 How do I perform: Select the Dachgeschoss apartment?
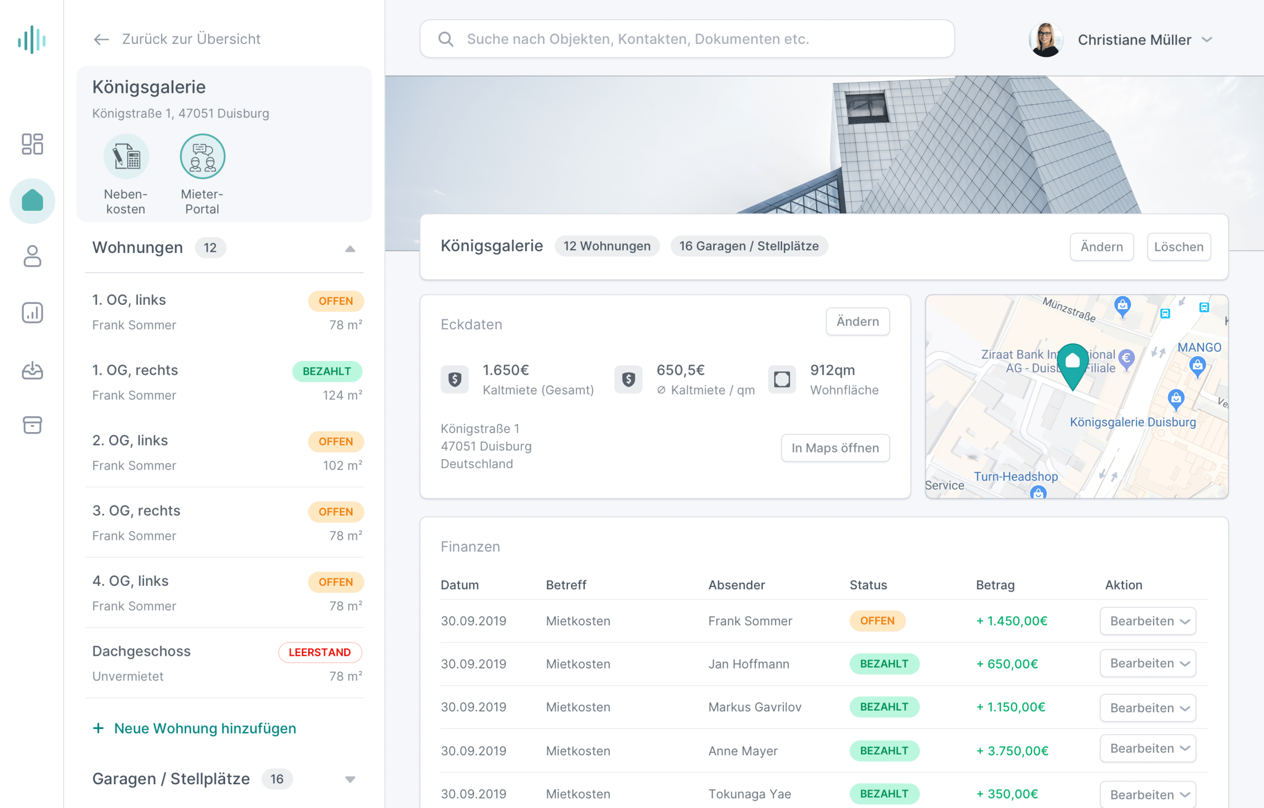pyautogui.click(x=224, y=664)
